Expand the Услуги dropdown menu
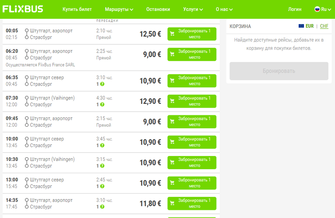This screenshot has width=335, height=218. point(193,9)
